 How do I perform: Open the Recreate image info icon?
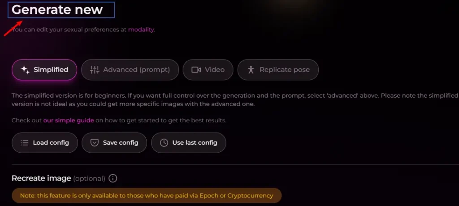(x=113, y=178)
